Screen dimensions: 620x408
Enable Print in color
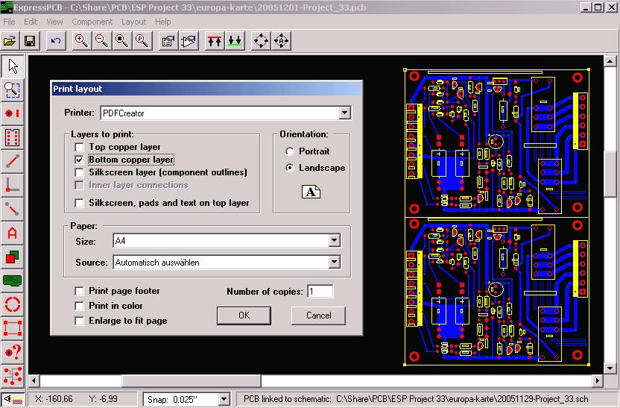tap(80, 307)
